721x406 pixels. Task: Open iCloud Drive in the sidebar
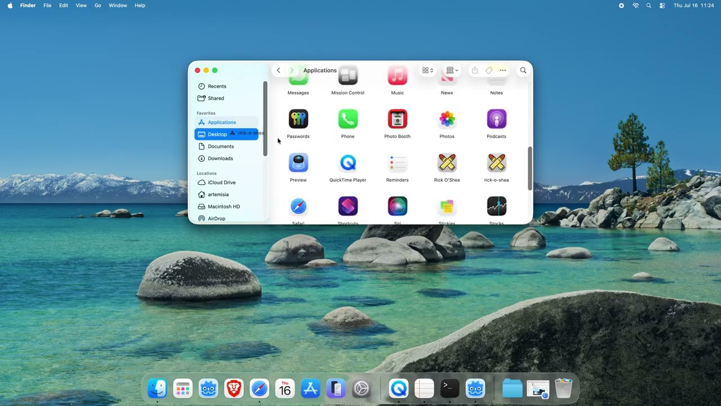click(x=226, y=183)
